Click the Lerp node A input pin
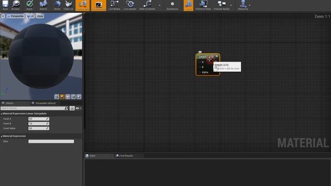331x186 pixels. [x=199, y=62]
